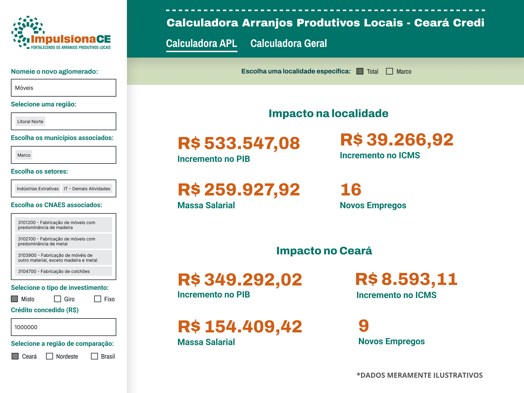Toggle the Ceará comparison region checkbox
Viewport: 524px width, 393px height.
pyautogui.click(x=15, y=356)
